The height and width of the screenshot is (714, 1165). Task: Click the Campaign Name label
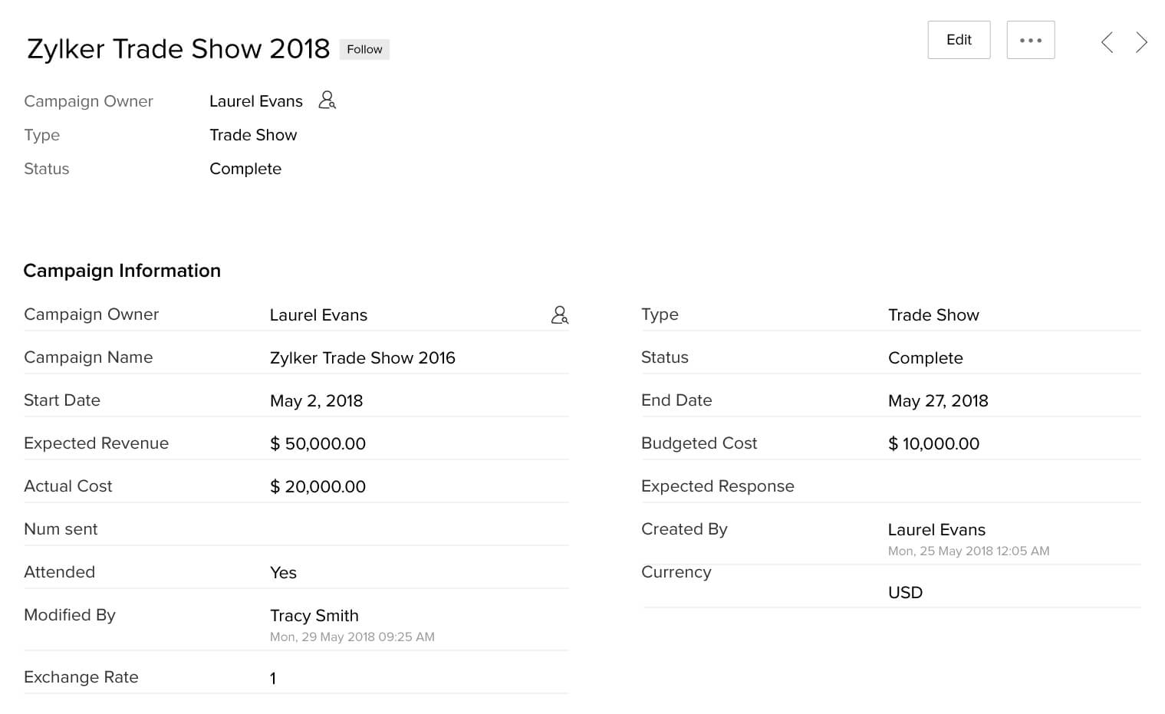[x=88, y=357]
